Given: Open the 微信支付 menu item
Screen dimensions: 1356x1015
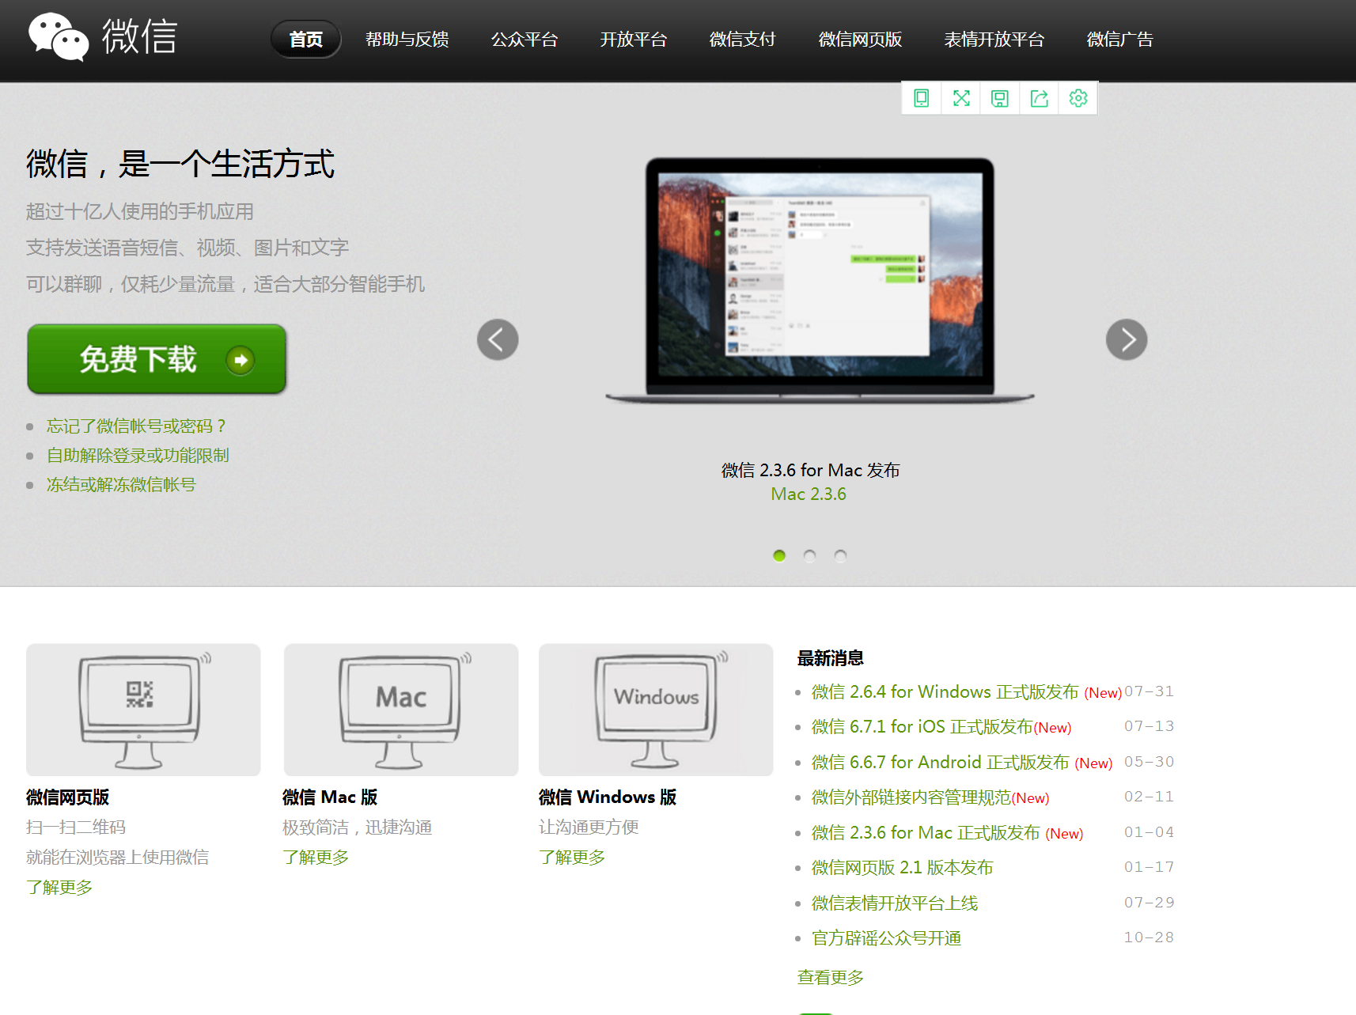Looking at the screenshot, I should (741, 40).
